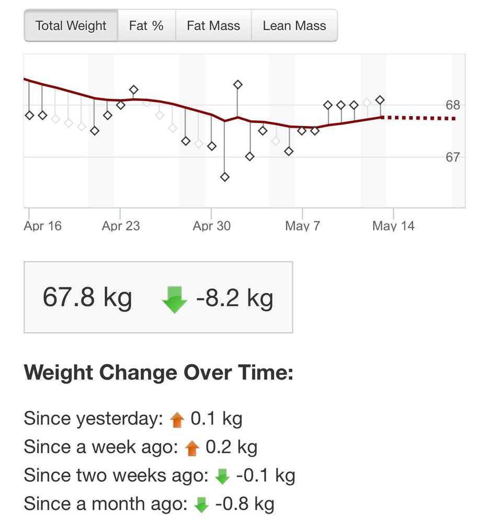Click the orange up arrow for Since yesterday

click(x=177, y=419)
